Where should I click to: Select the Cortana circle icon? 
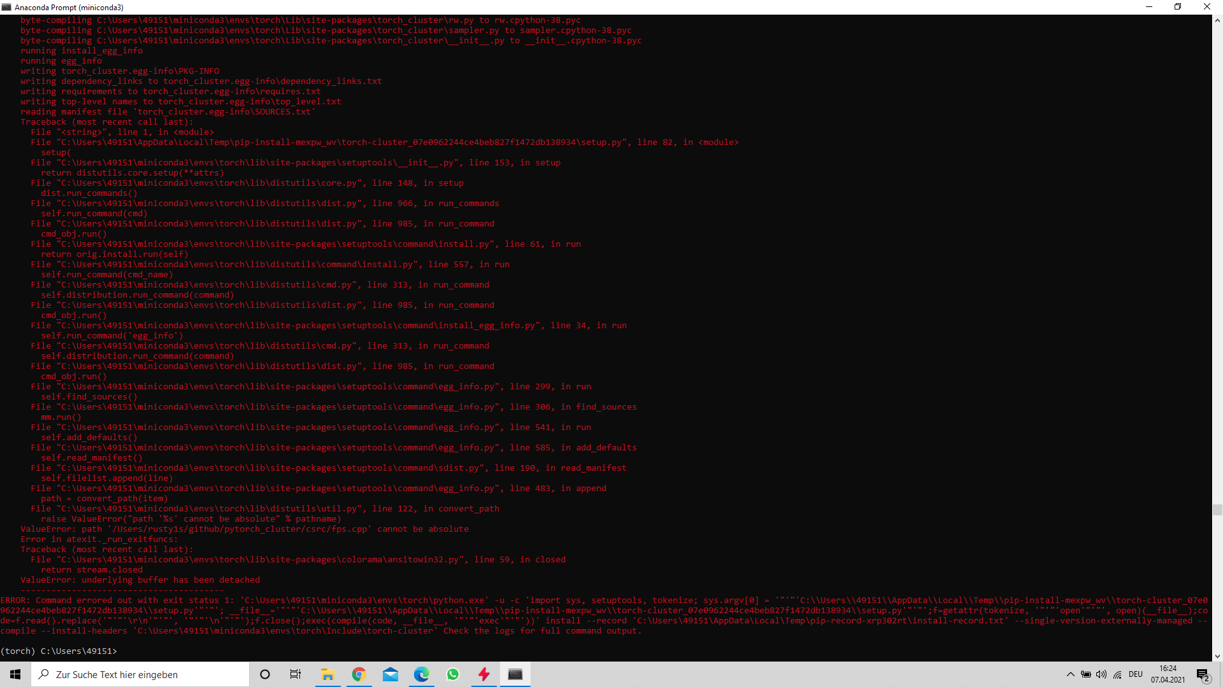pyautogui.click(x=264, y=674)
